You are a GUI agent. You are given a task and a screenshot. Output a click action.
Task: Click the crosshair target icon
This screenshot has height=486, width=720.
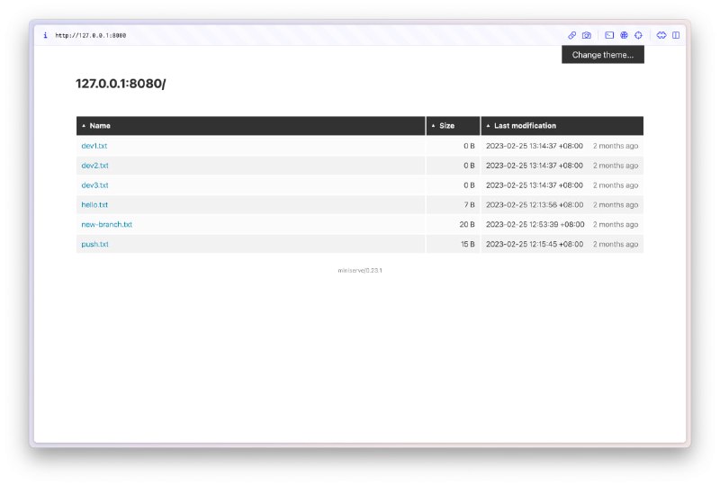[638, 35]
